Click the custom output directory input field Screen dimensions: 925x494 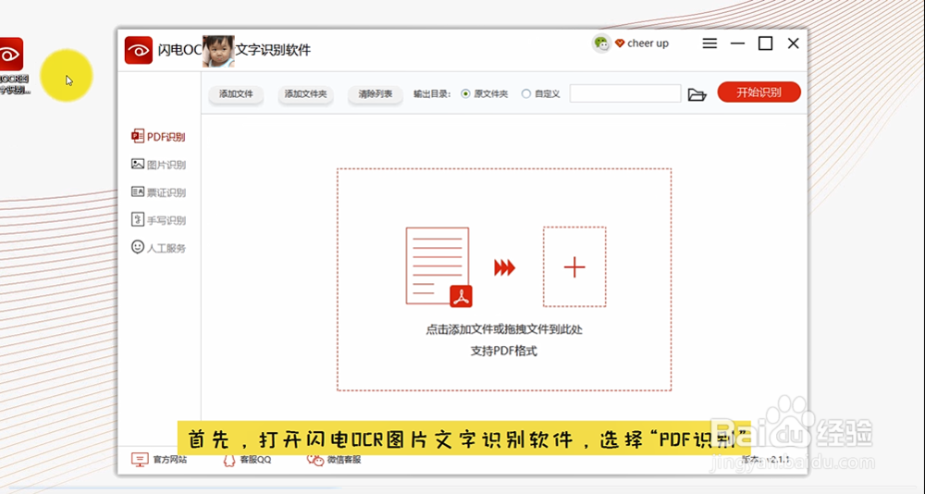[625, 93]
